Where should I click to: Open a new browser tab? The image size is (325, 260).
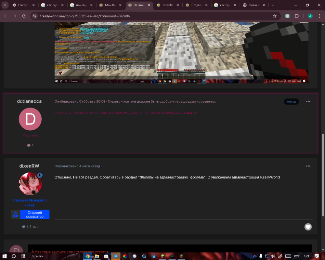pos(273,5)
